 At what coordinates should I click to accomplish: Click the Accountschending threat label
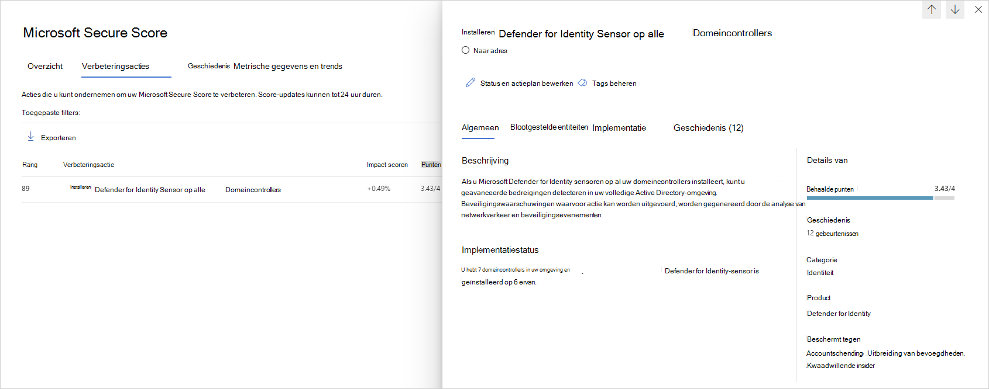(x=835, y=353)
